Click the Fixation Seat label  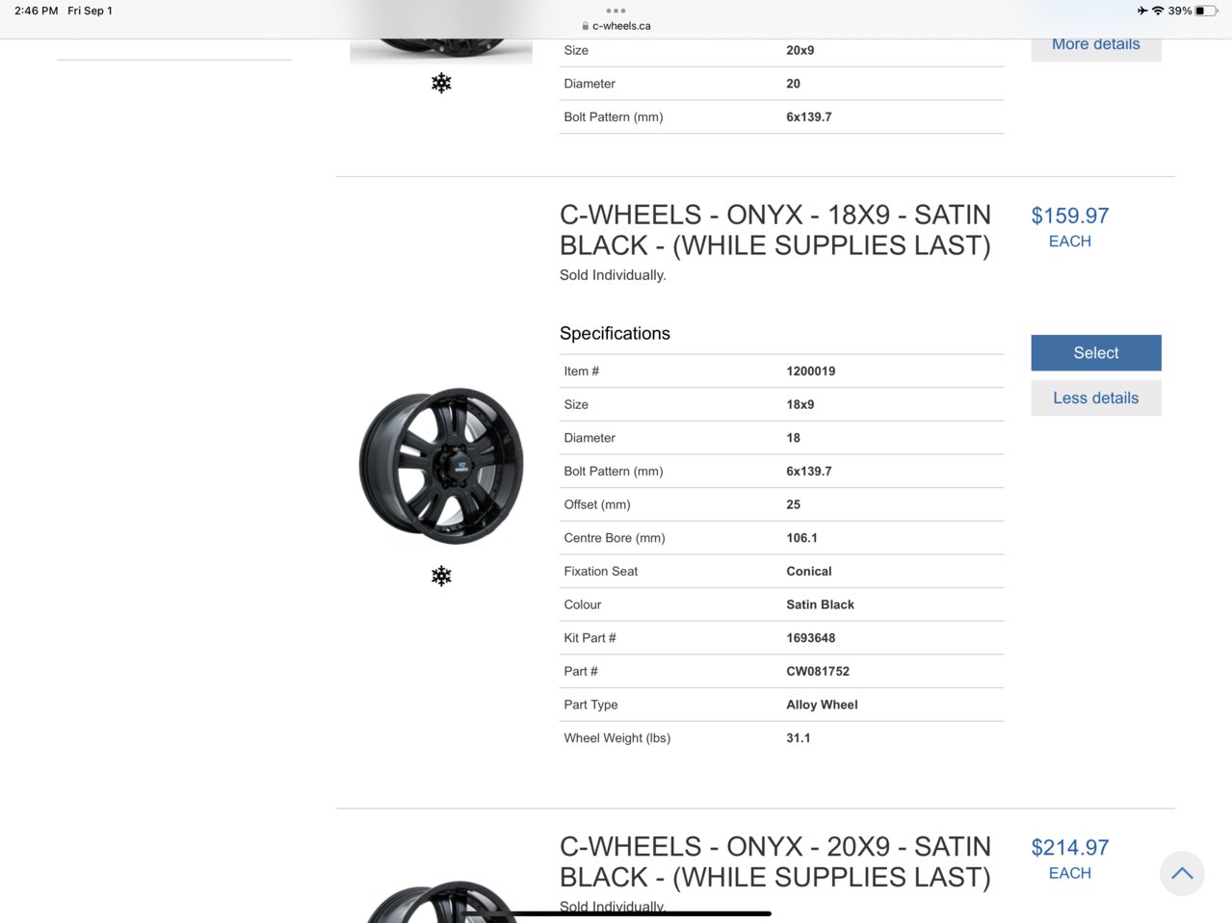pyautogui.click(x=600, y=571)
